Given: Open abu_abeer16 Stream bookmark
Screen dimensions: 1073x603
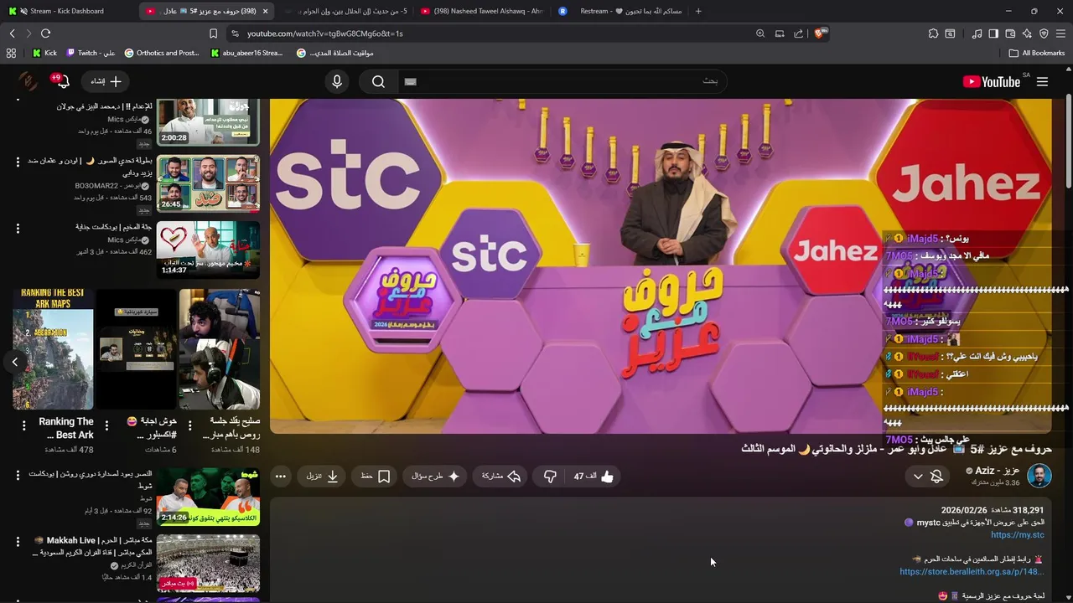Looking at the screenshot, I should point(247,53).
